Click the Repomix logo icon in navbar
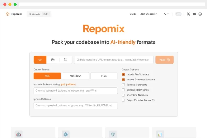The image size is (207, 138). (x=8, y=14)
